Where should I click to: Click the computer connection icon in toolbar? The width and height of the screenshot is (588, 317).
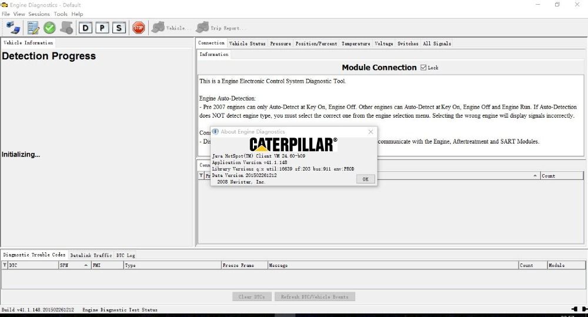(x=14, y=28)
